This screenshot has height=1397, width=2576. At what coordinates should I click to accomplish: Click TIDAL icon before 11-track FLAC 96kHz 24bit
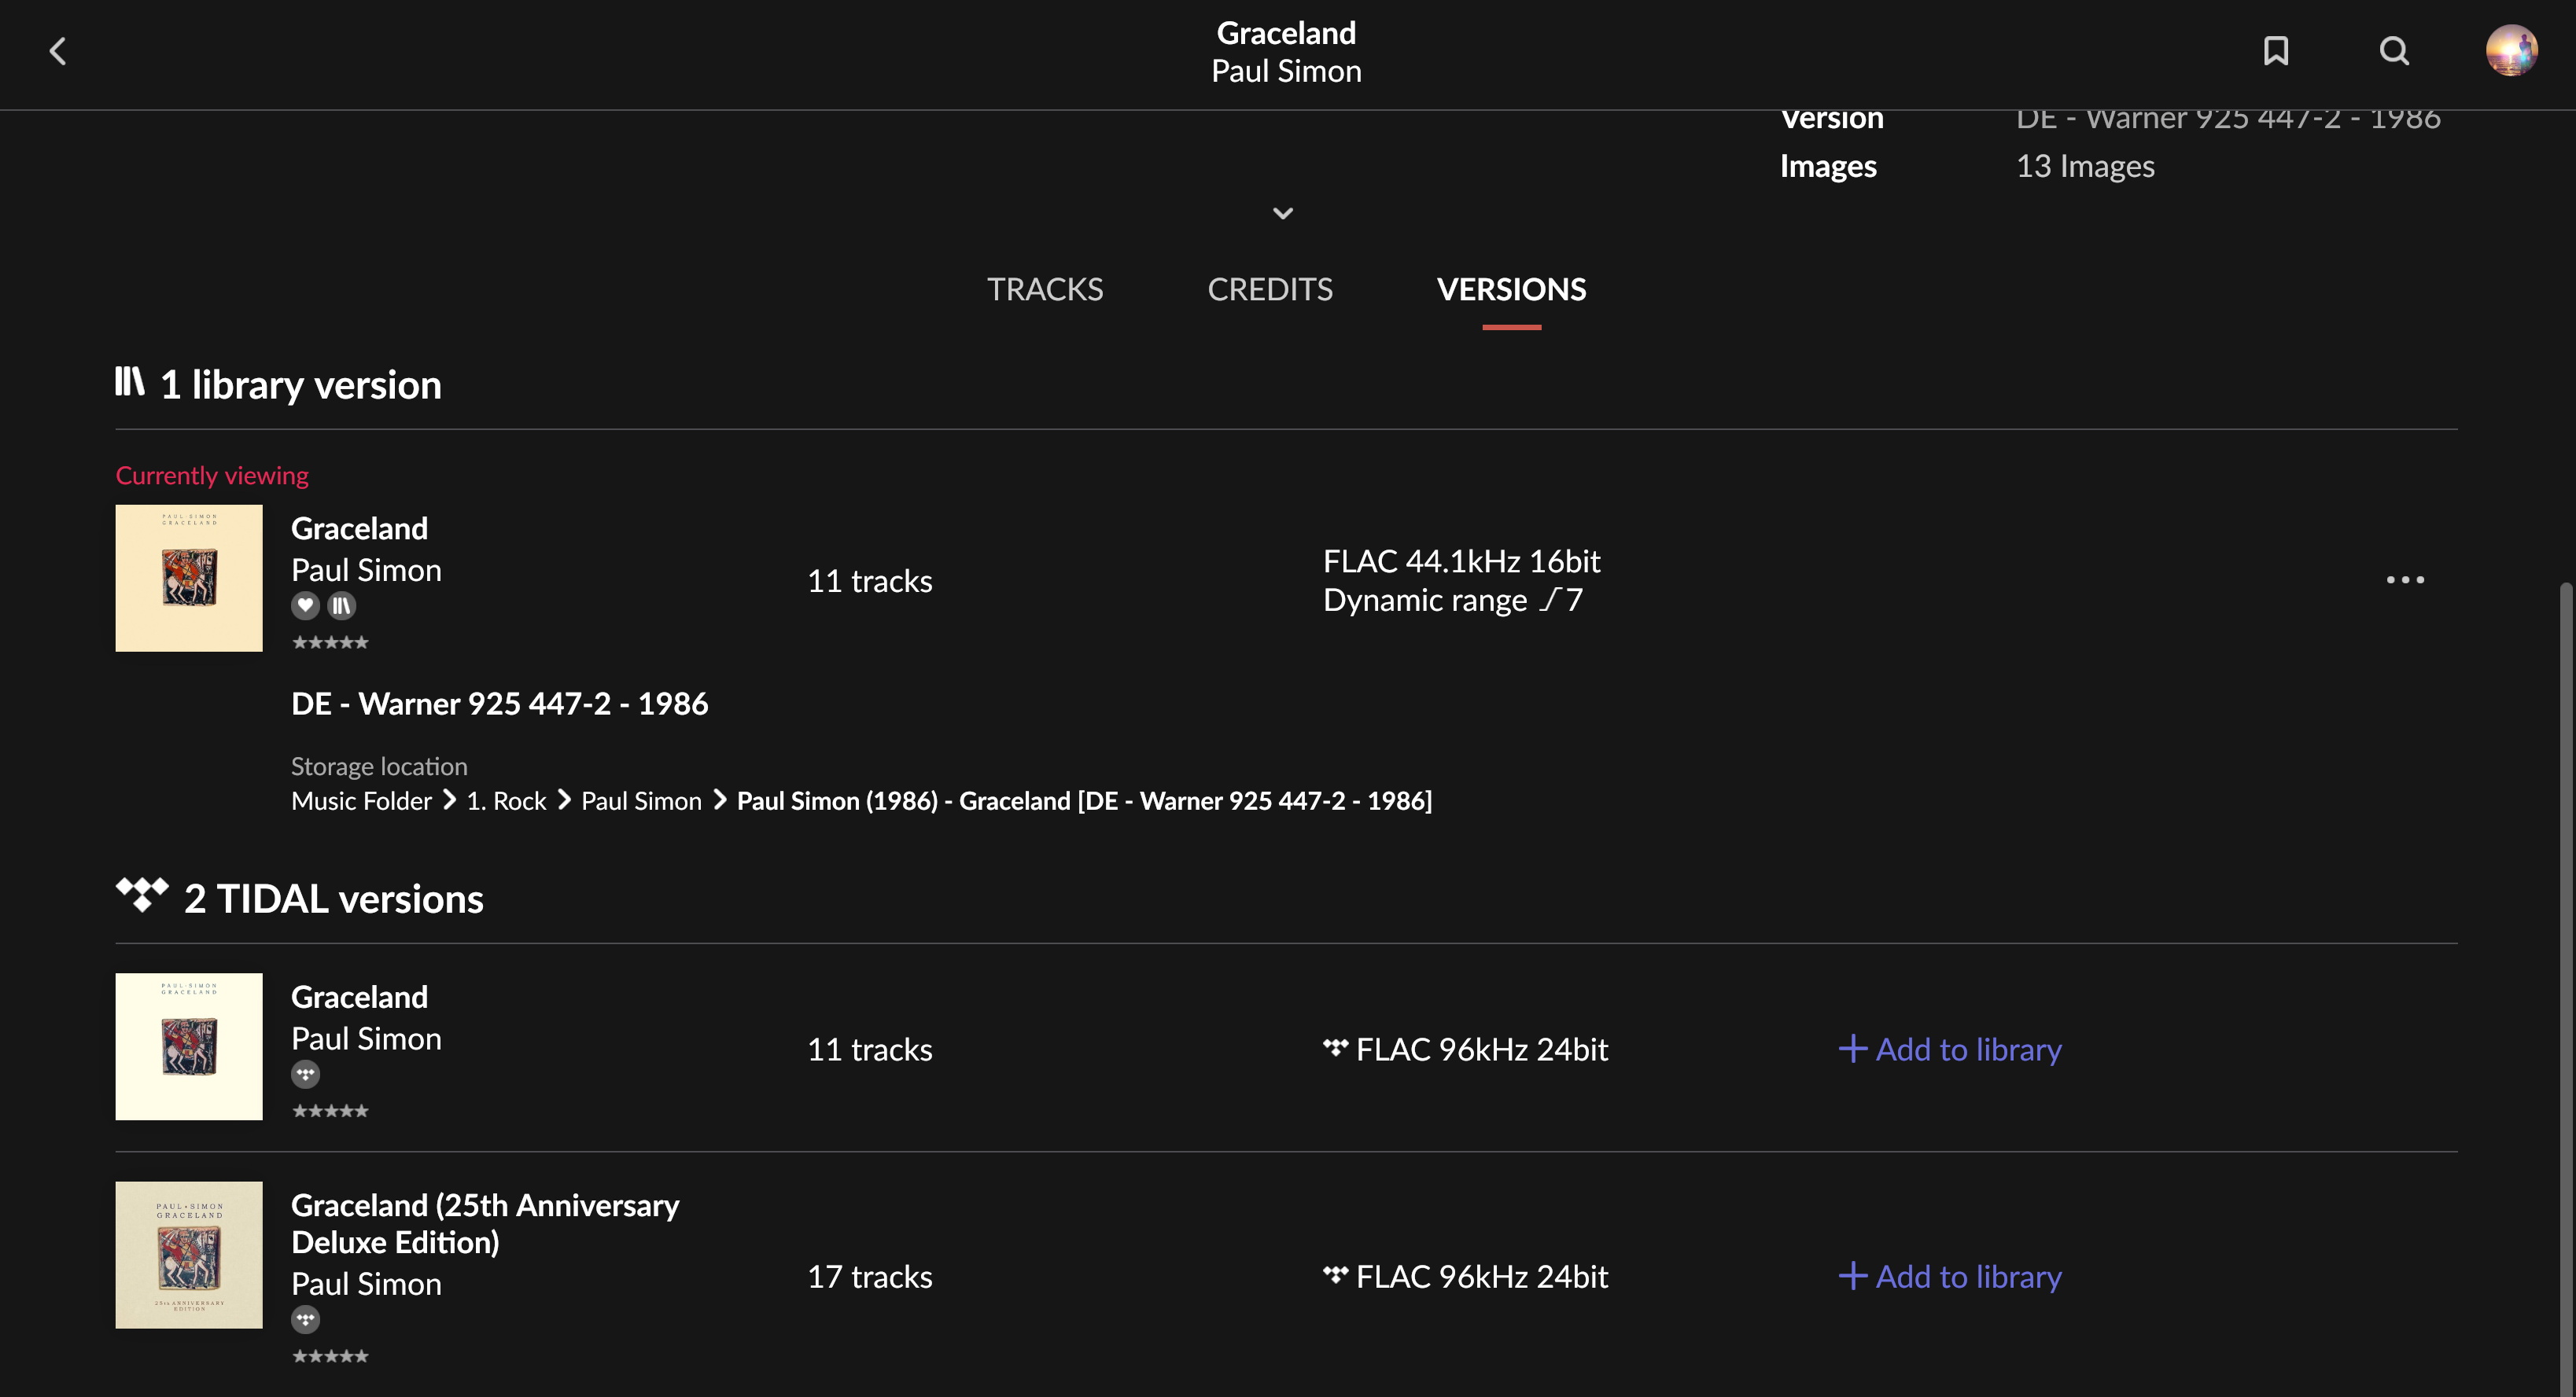pos(1335,1047)
